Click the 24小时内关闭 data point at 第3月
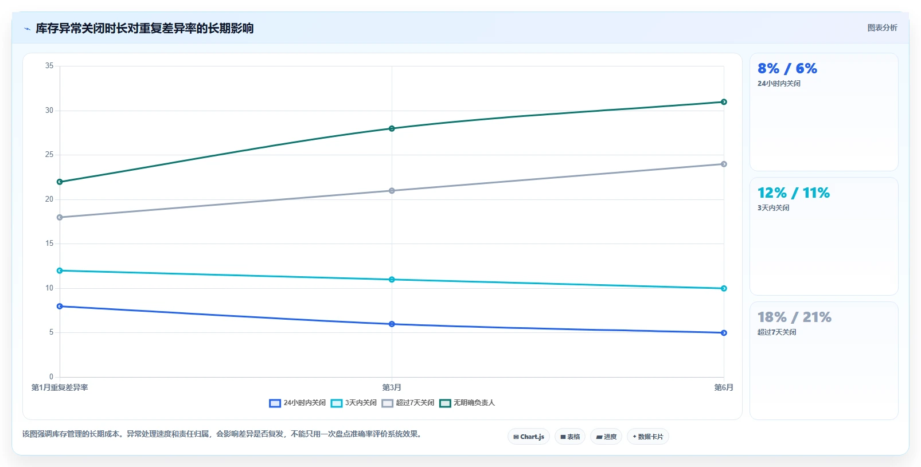 tap(392, 324)
